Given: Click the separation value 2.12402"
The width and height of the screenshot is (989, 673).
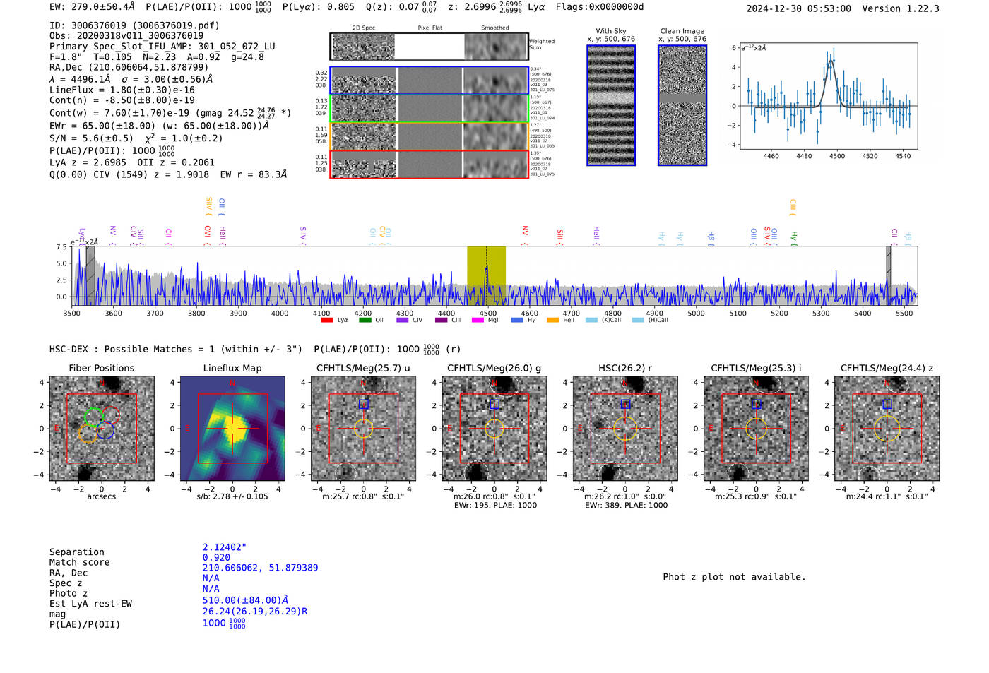Looking at the screenshot, I should point(225,547).
